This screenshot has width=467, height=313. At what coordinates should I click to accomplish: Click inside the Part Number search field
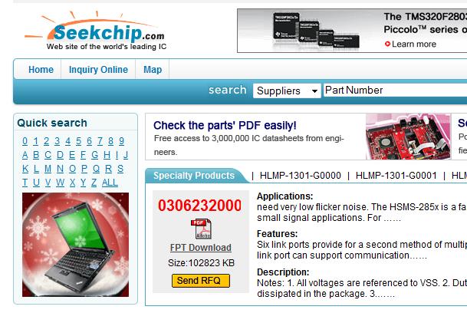pos(395,91)
